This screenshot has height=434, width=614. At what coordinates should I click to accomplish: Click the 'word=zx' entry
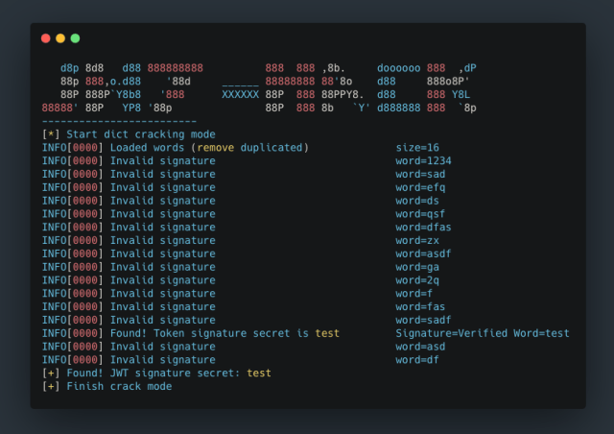(417, 240)
